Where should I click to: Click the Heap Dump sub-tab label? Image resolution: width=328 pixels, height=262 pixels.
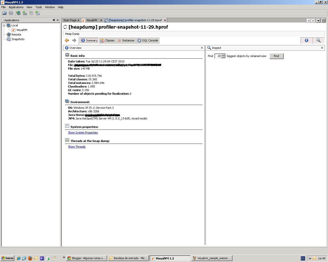click(x=72, y=34)
